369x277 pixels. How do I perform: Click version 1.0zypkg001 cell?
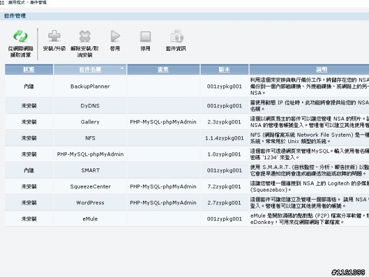tap(224, 154)
